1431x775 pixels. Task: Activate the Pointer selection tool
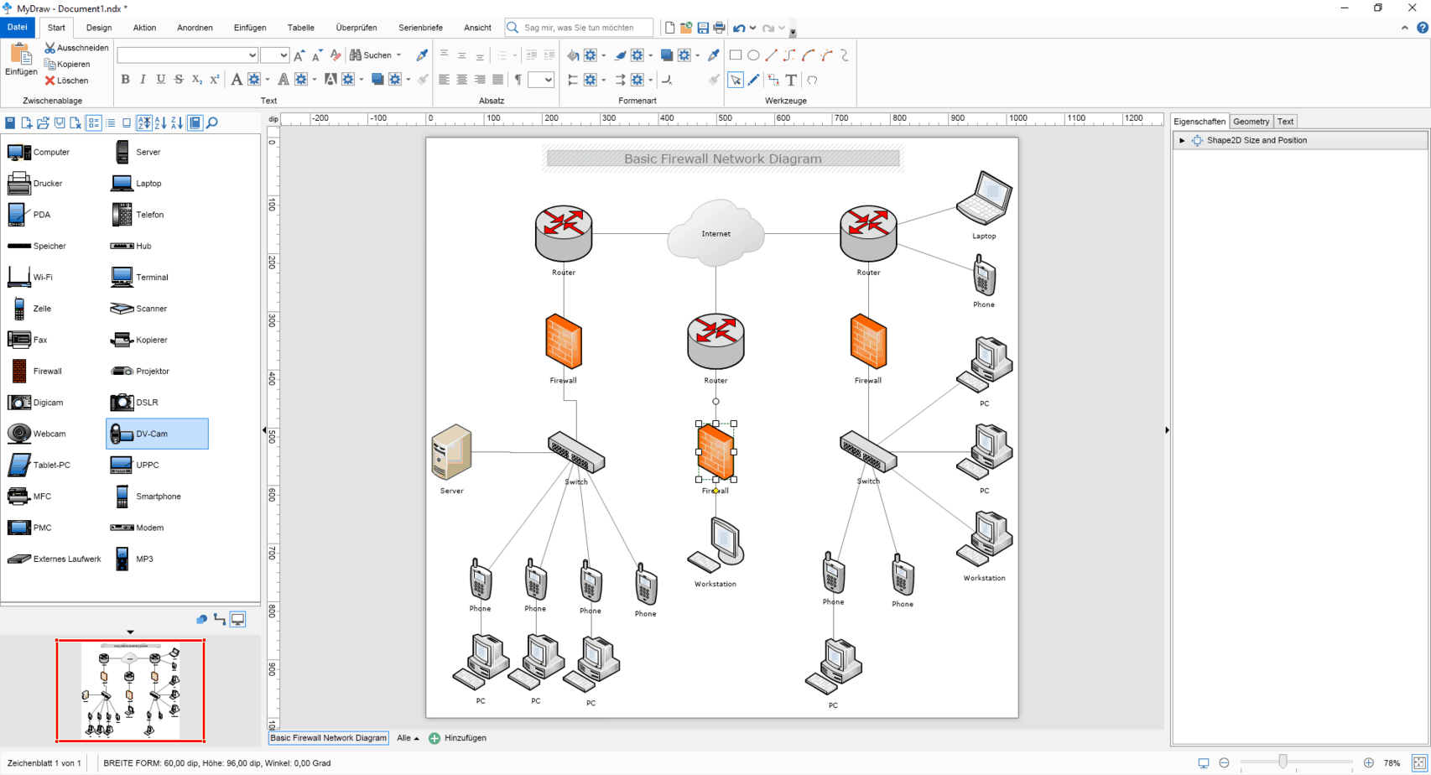735,80
